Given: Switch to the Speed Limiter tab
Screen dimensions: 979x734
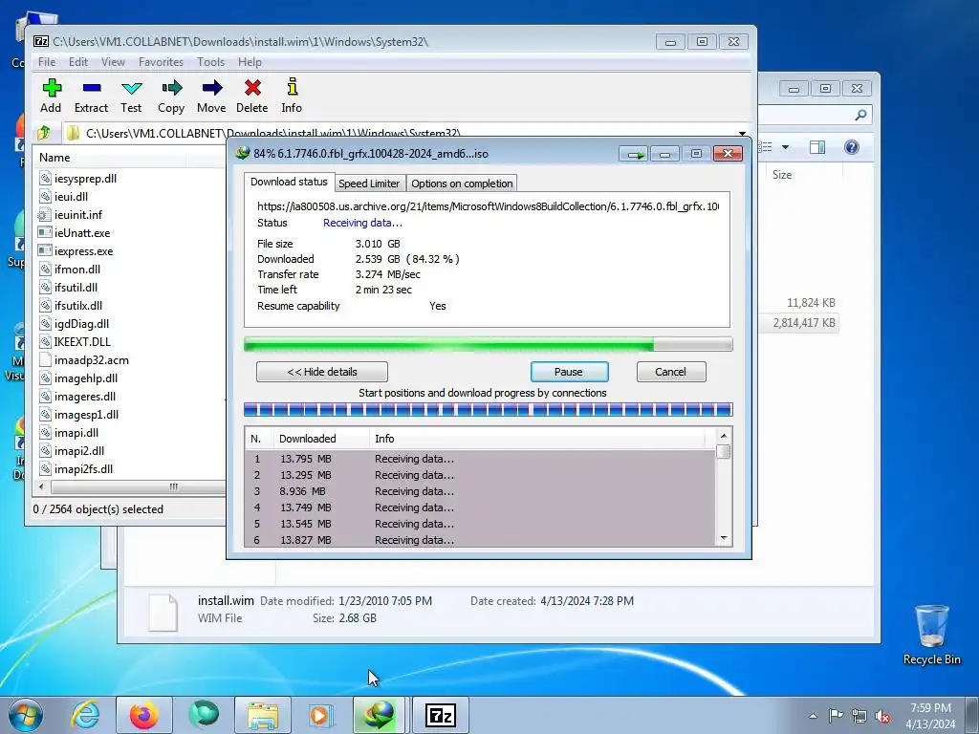Looking at the screenshot, I should tap(369, 183).
